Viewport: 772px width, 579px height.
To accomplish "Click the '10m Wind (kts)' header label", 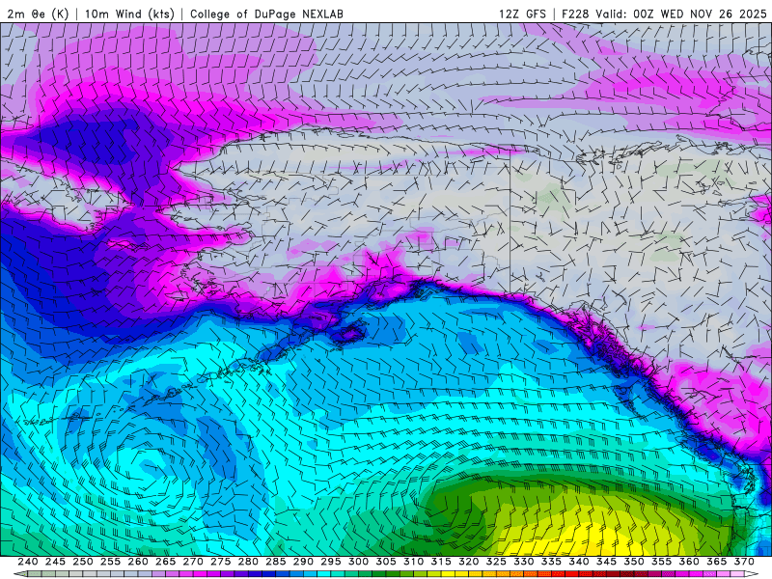I will (129, 14).
